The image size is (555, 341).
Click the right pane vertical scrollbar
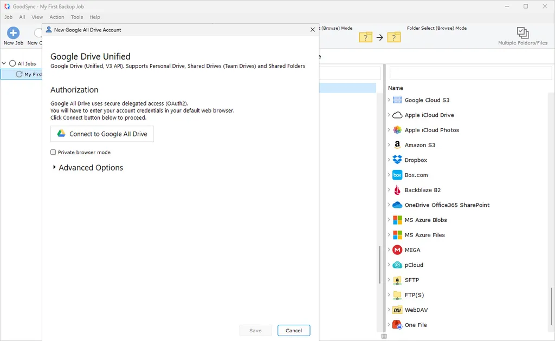point(551,307)
